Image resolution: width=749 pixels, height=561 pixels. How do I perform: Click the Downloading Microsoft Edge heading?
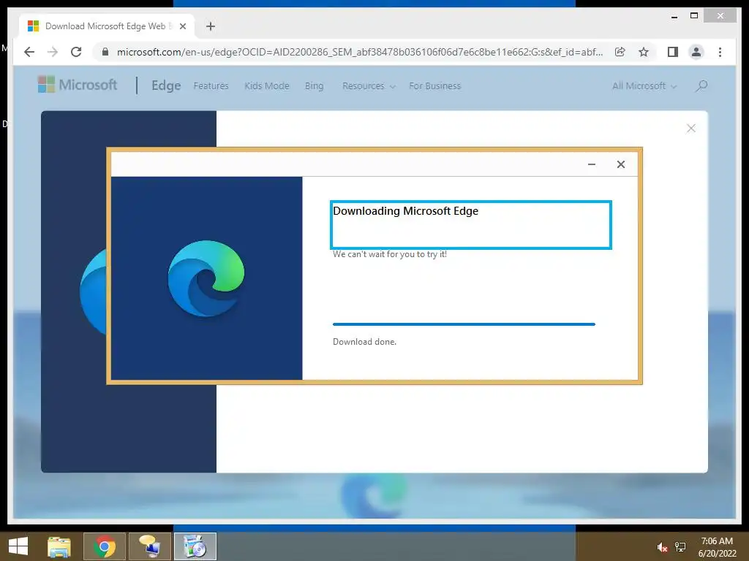point(405,211)
